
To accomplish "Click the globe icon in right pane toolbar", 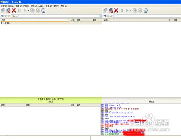I will coord(146,11).
